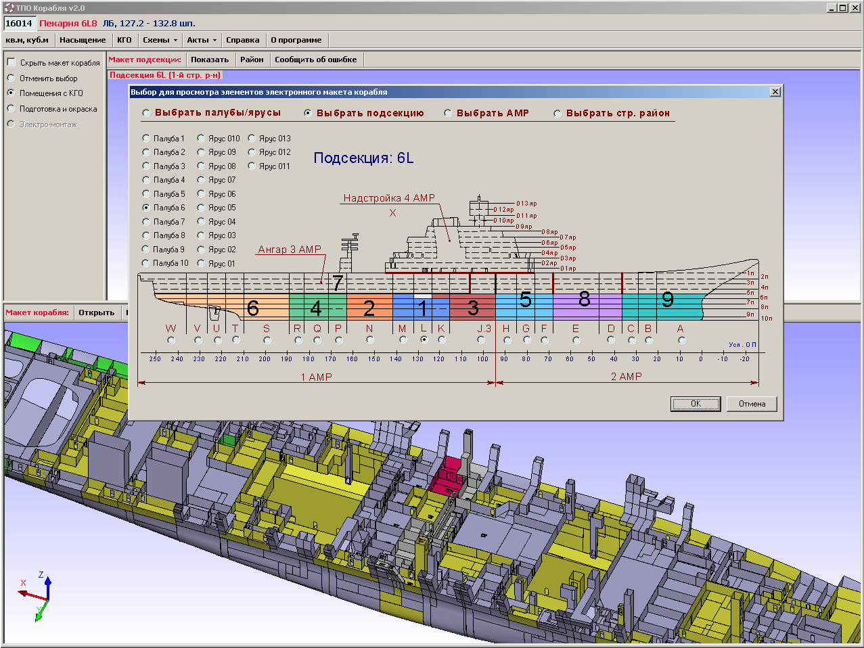Select the Палуба 1 radio button

click(x=146, y=138)
